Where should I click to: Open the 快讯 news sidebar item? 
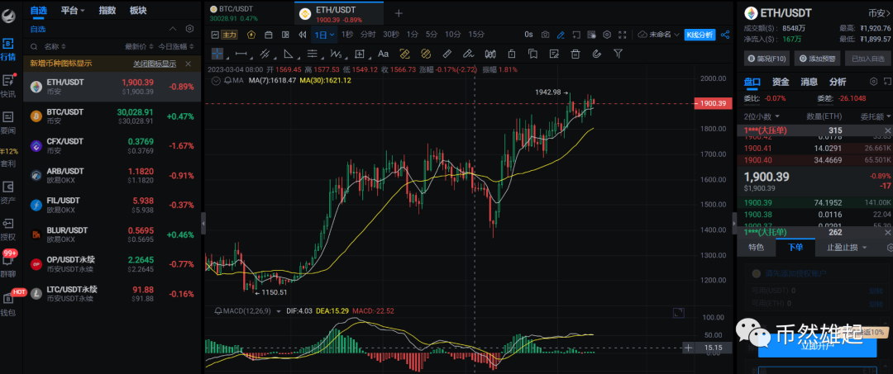click(8, 87)
